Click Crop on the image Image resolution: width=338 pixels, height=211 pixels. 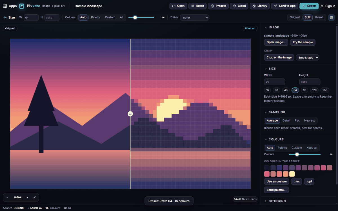279,57
